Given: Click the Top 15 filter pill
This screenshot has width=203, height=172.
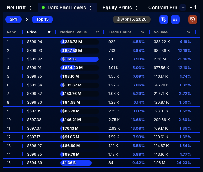Looking at the screenshot, I should 42,19.
